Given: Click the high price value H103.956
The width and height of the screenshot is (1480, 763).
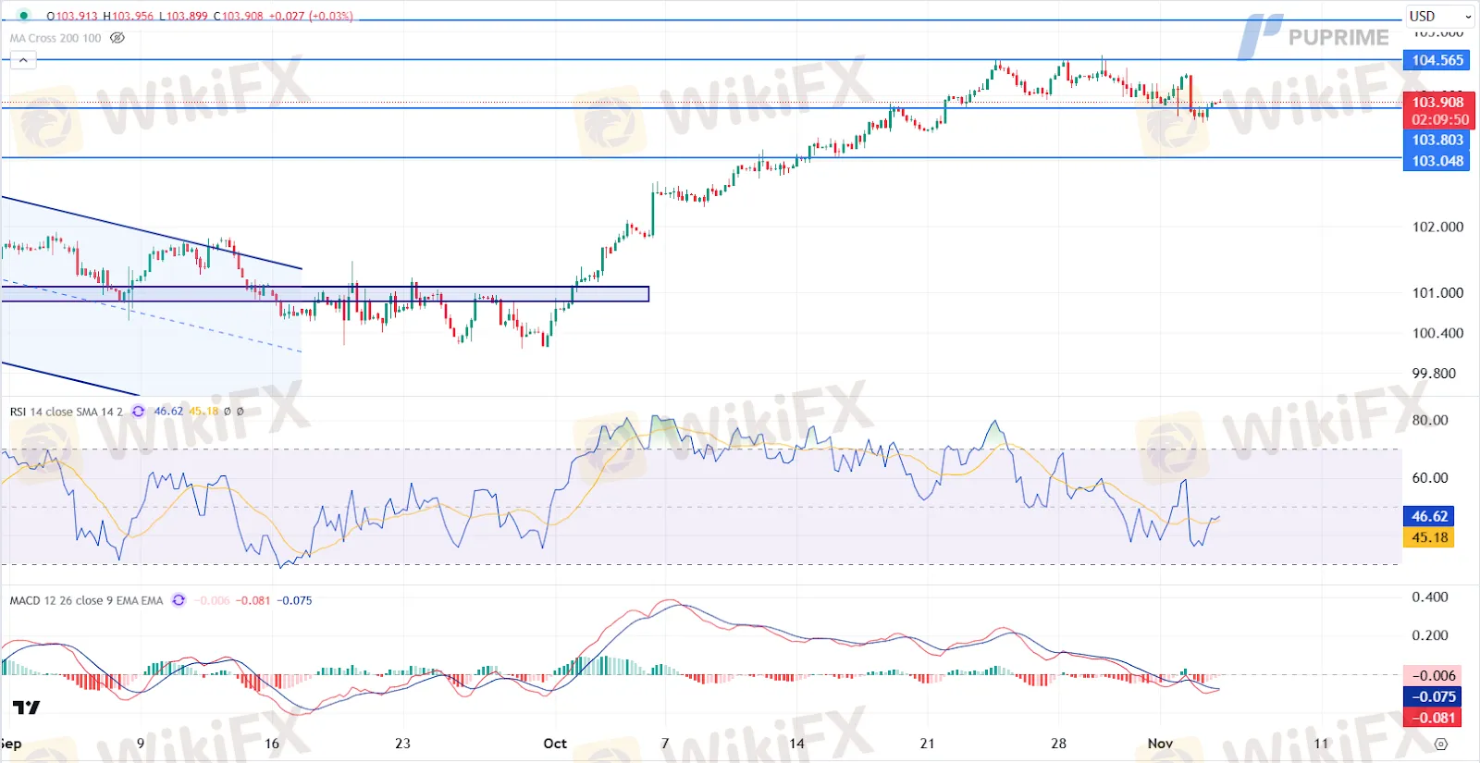Looking at the screenshot, I should pyautogui.click(x=129, y=16).
